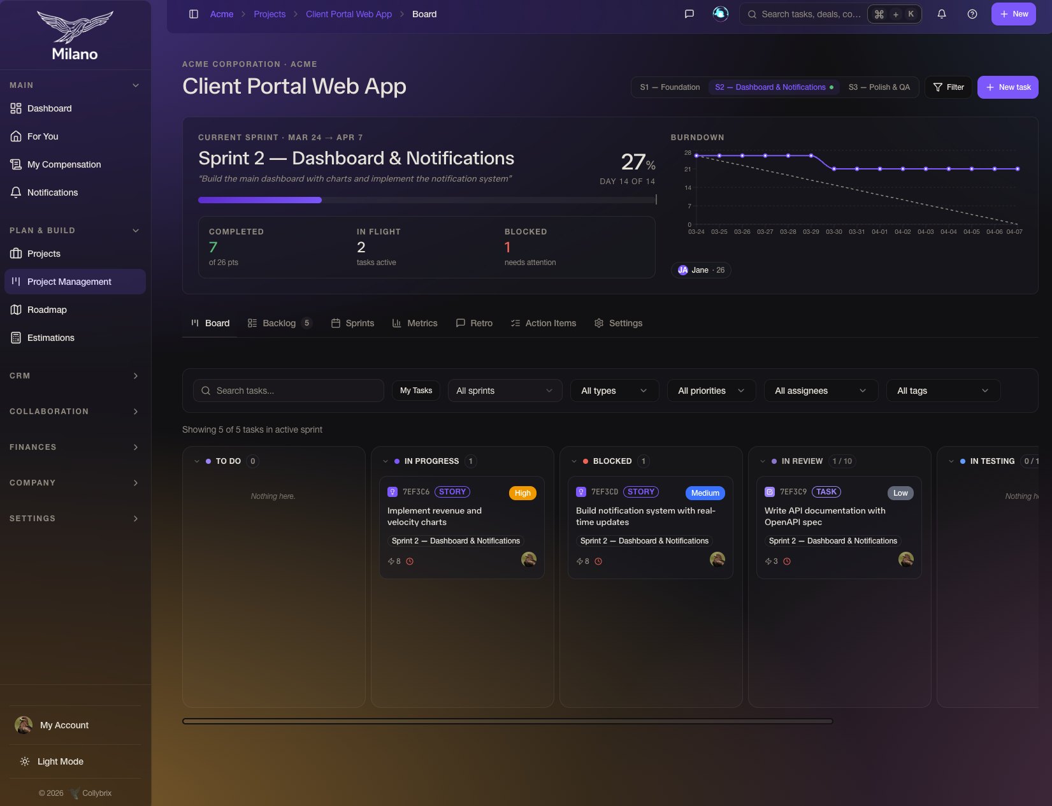Open the notifications bell in top bar
The width and height of the screenshot is (1052, 806).
(x=941, y=14)
